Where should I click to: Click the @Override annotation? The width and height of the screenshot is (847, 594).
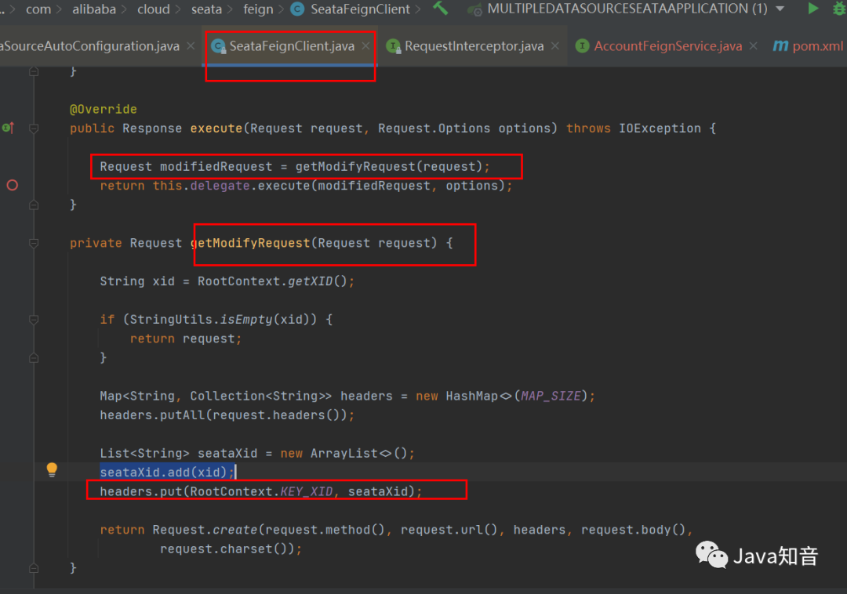(104, 110)
